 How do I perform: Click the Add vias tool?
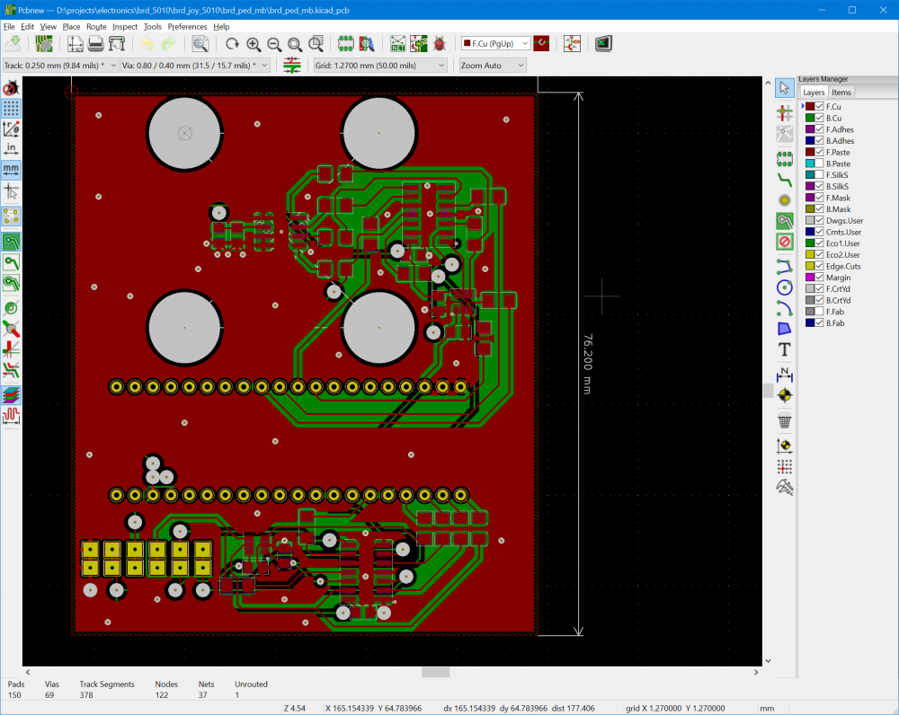tap(784, 199)
